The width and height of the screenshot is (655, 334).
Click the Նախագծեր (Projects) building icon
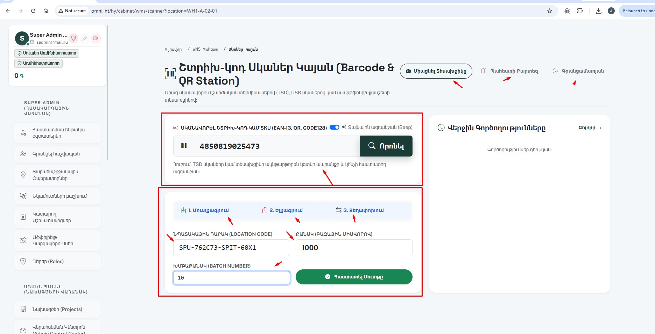(x=23, y=309)
